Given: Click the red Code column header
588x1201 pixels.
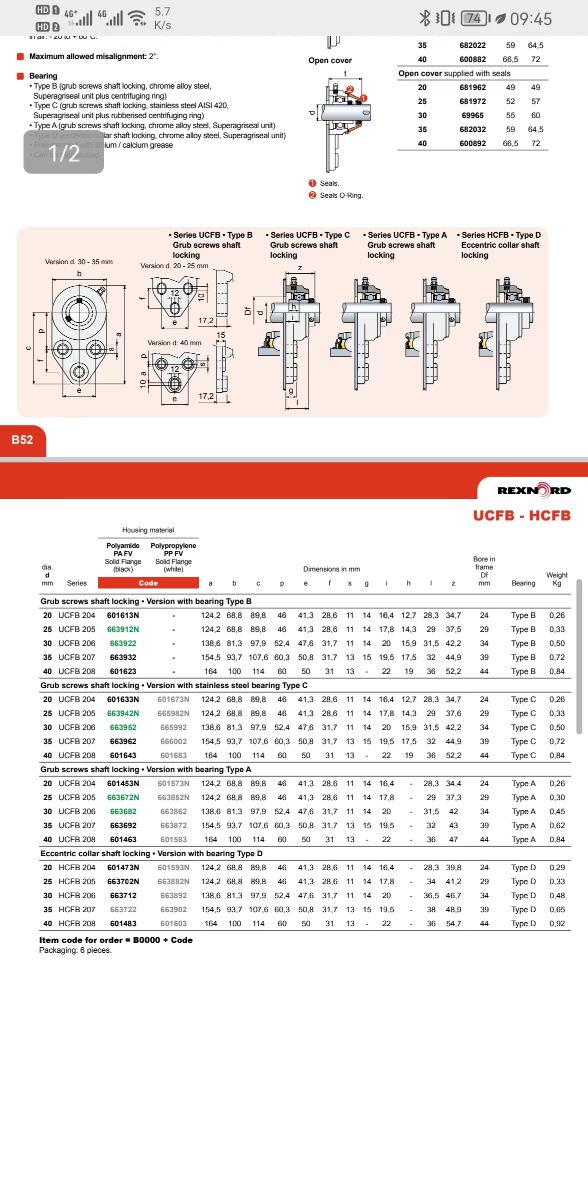Looking at the screenshot, I should coord(148,583).
